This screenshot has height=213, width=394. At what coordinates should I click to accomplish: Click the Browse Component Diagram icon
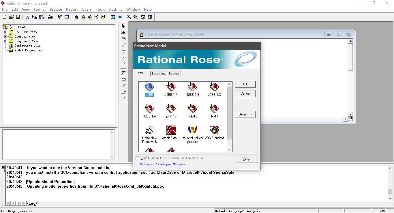coord(89,17)
